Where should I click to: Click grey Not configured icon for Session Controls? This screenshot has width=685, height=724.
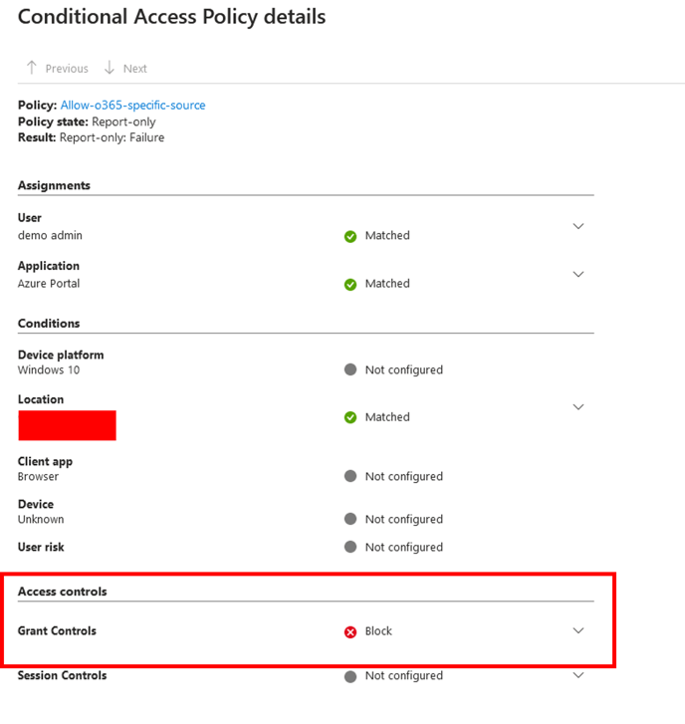[x=350, y=676]
